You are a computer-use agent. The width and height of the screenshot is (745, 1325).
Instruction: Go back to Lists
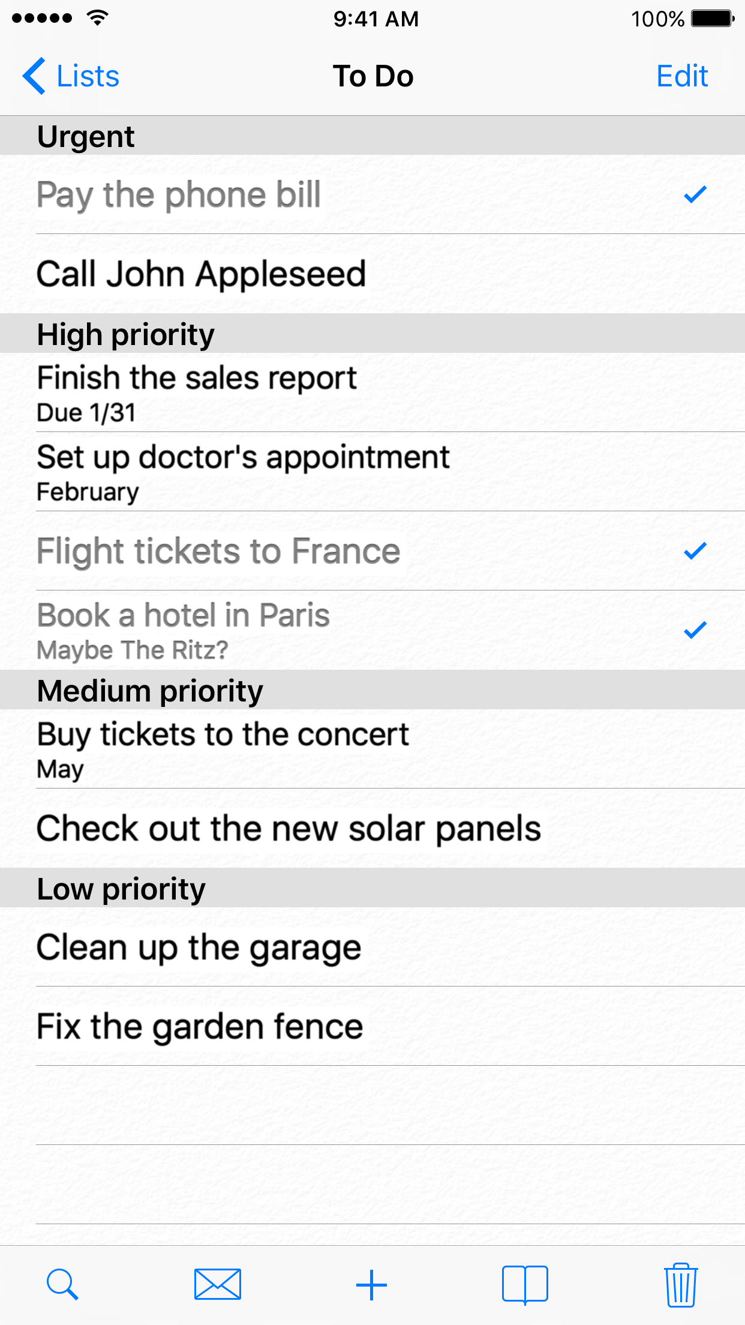88,76
